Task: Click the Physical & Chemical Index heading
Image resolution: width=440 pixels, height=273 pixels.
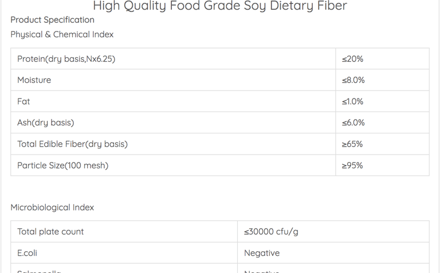Action: pos(62,34)
